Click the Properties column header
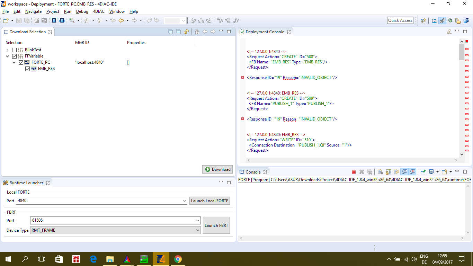The height and width of the screenshot is (266, 473). tap(159, 43)
